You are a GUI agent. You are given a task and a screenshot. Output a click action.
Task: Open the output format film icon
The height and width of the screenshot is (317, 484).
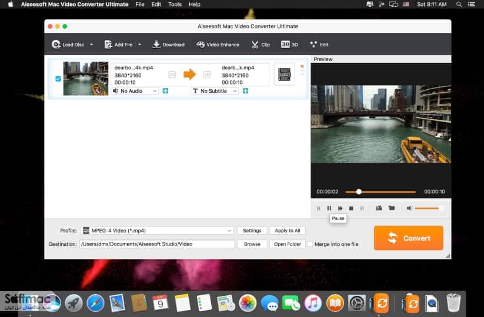(284, 74)
